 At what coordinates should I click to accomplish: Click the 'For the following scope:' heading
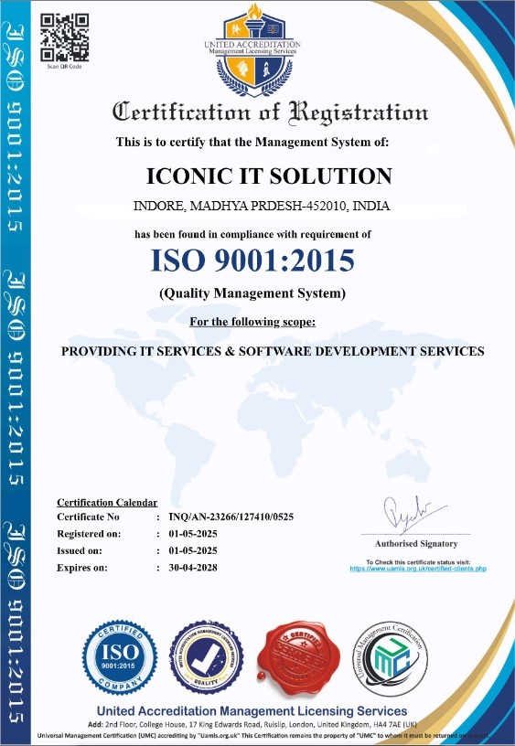[x=252, y=322]
